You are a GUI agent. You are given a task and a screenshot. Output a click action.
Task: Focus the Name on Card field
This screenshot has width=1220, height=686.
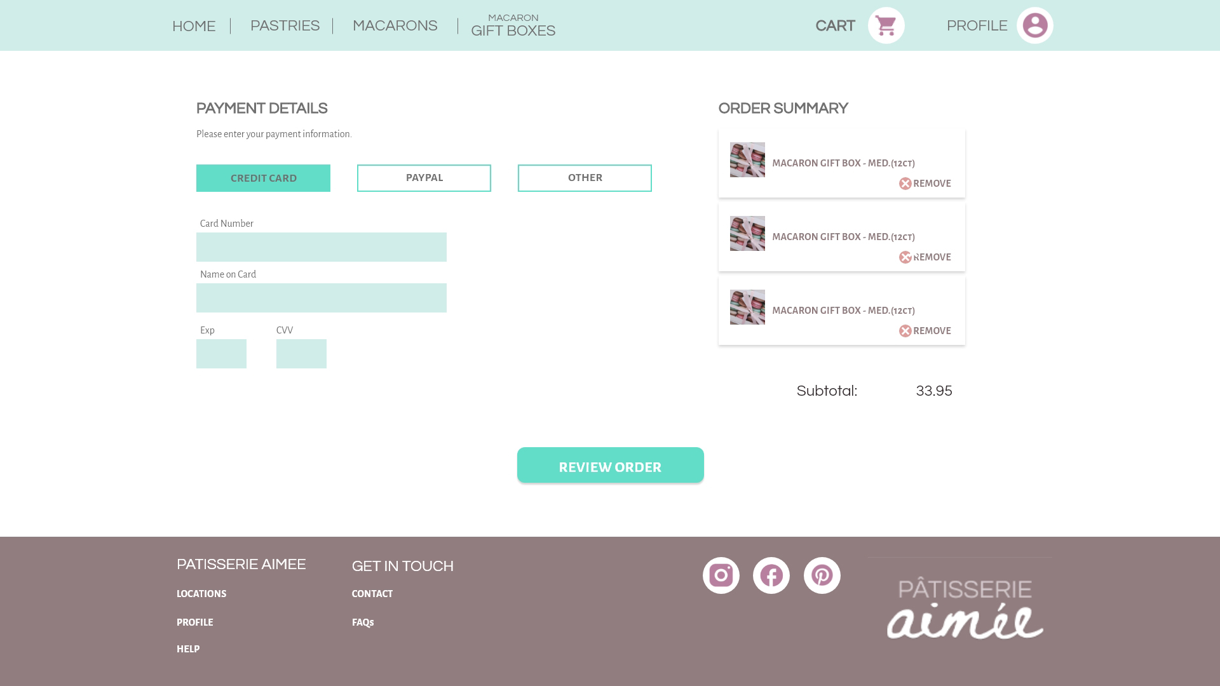click(321, 298)
